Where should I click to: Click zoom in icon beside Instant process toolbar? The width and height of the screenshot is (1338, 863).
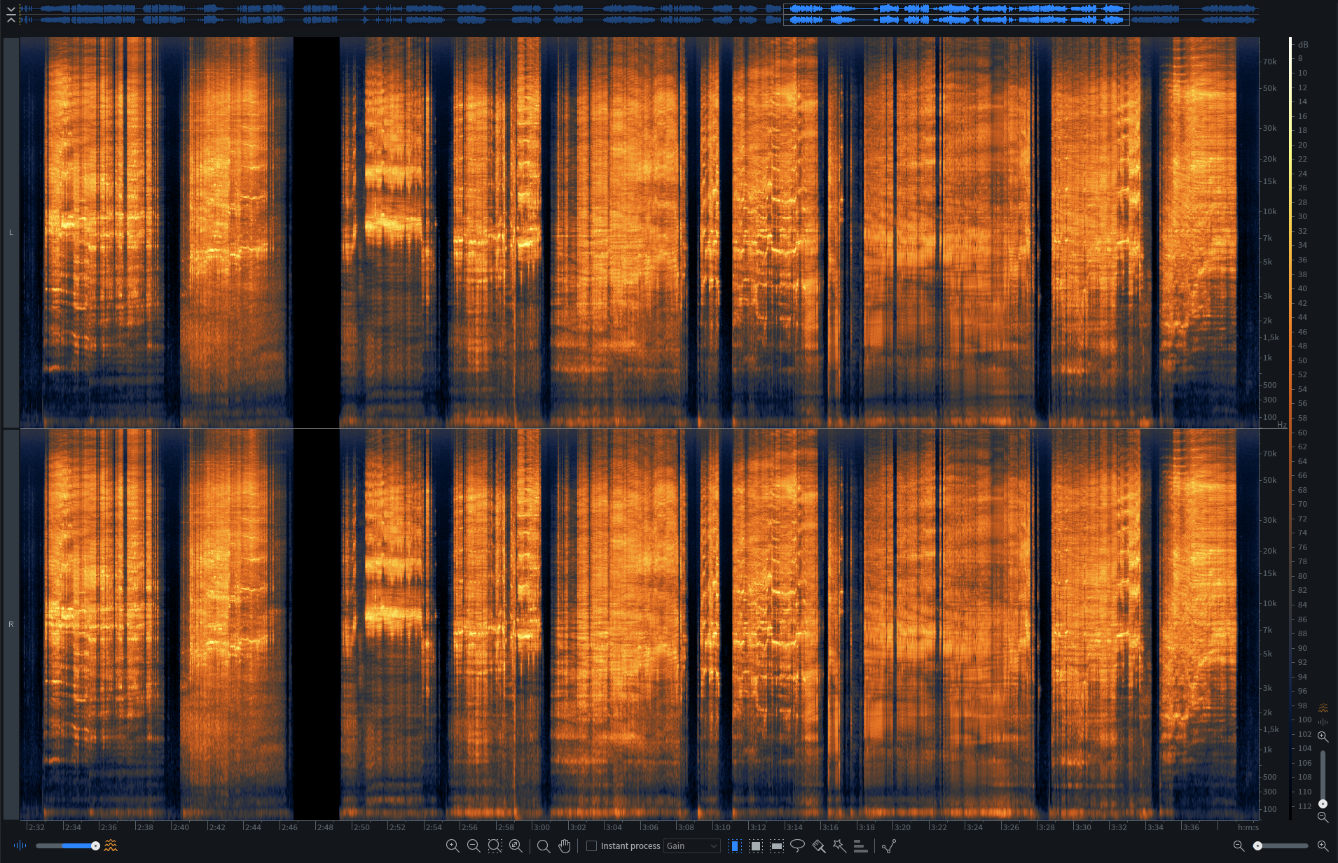click(453, 846)
